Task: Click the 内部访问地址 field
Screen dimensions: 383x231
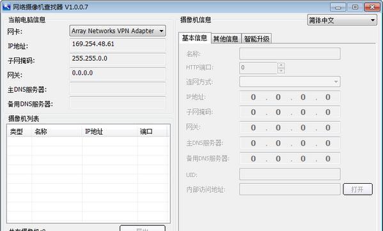Action: coord(290,190)
